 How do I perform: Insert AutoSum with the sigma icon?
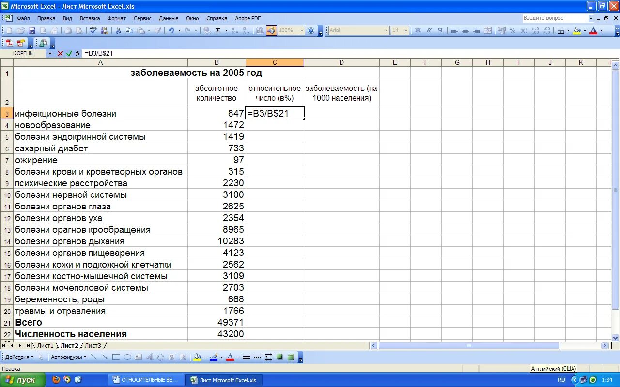pyautogui.click(x=218, y=30)
